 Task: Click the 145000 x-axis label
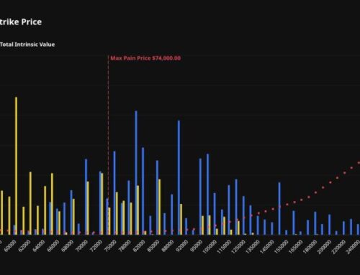click(267, 246)
